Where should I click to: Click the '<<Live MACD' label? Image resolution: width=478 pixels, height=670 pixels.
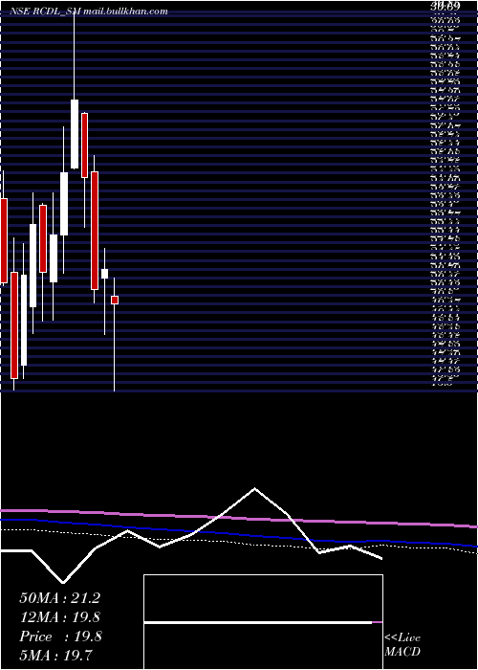tap(402, 645)
